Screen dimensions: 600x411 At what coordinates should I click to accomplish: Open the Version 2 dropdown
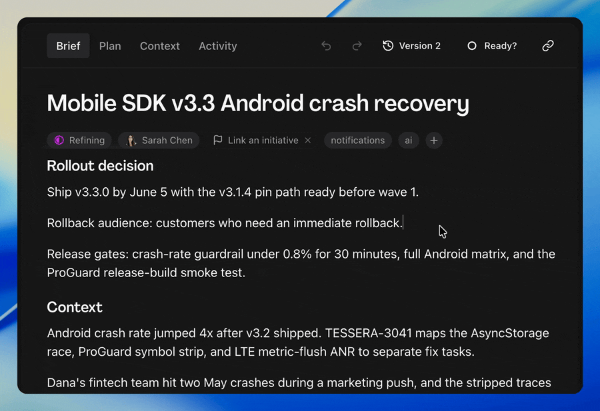click(x=412, y=46)
